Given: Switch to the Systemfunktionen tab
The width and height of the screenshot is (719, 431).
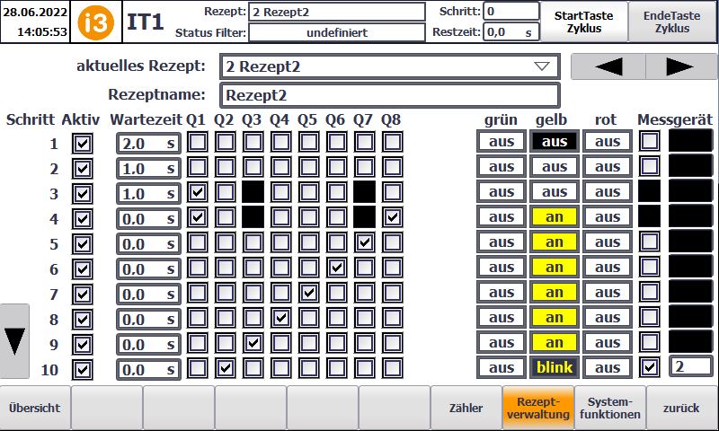Looking at the screenshot, I should pos(610,408).
